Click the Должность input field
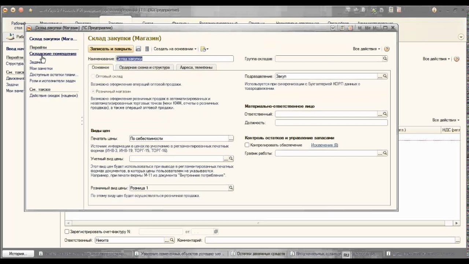Image resolution: width=469 pixels, height=264 pixels. [x=331, y=123]
